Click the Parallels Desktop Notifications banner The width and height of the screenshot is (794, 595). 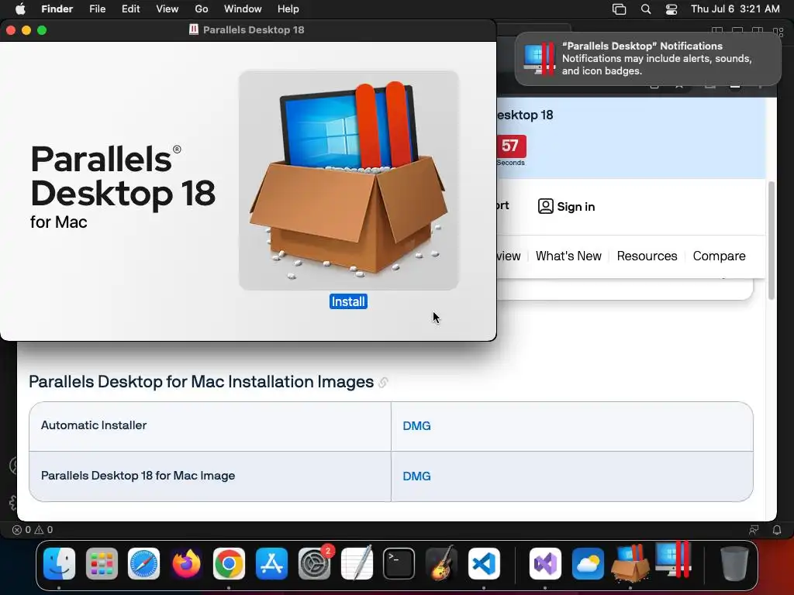(648, 59)
